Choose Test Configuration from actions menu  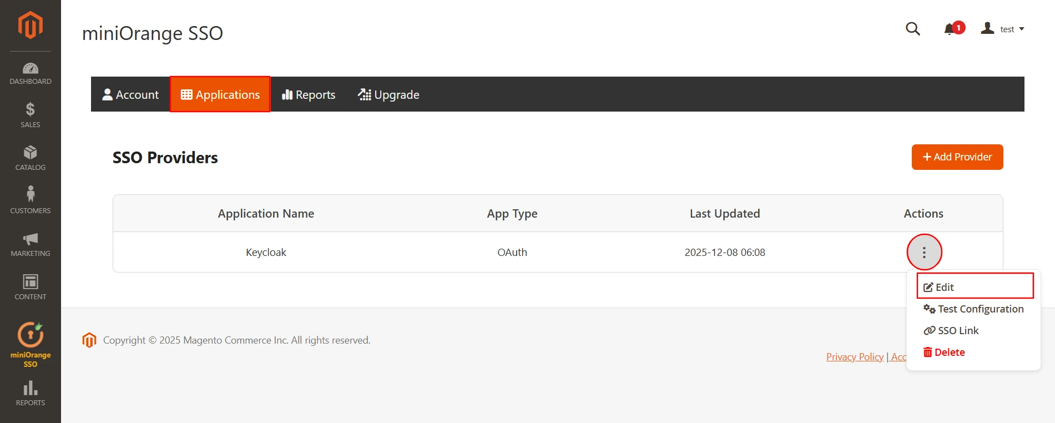tap(973, 309)
